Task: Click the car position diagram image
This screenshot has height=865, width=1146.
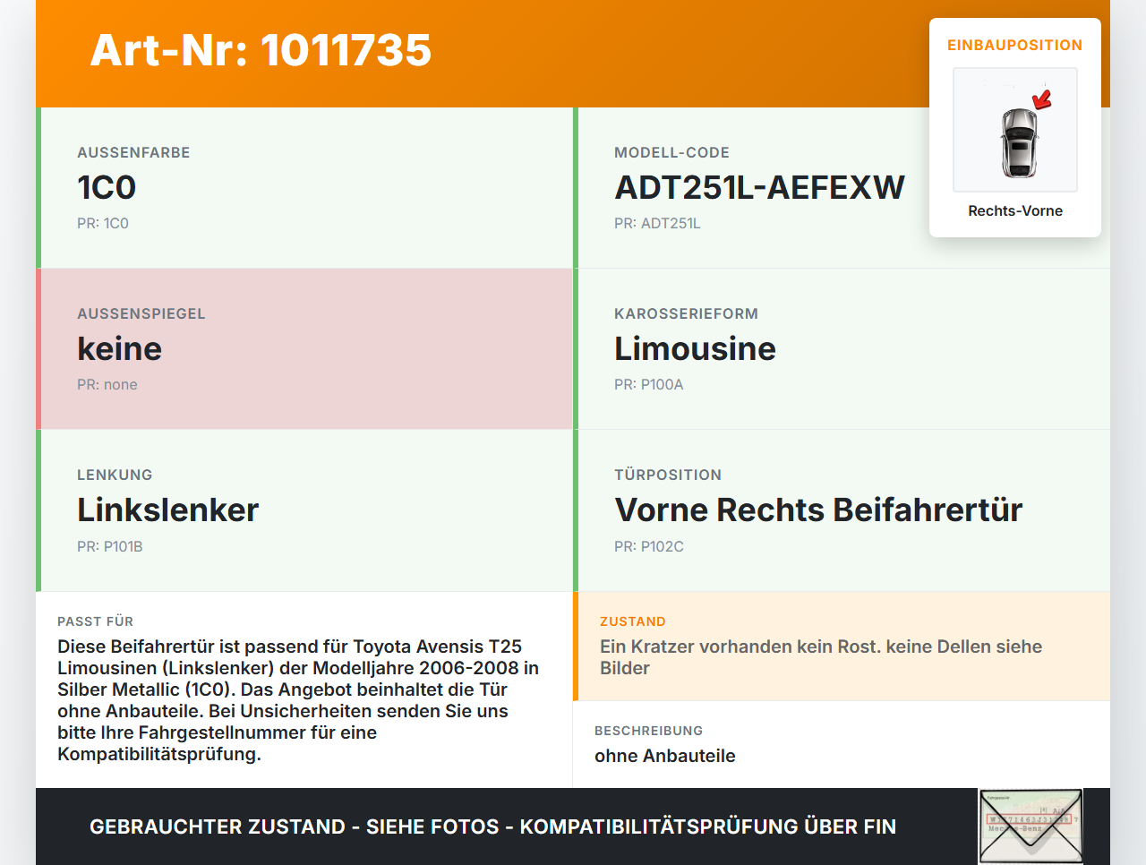Action: [x=1015, y=131]
